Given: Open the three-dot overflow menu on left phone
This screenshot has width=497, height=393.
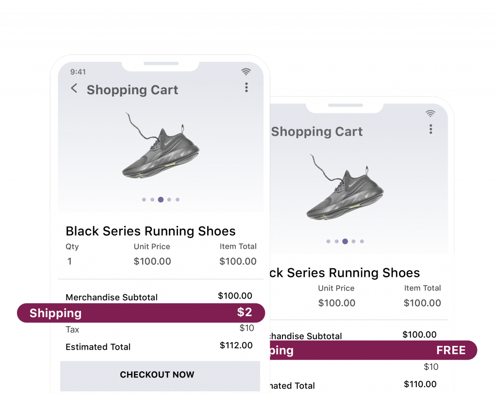Looking at the screenshot, I should [247, 87].
